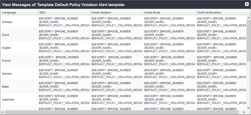Sort by Email Subject column header
The width and height of the screenshot is (251, 115).
101,12
